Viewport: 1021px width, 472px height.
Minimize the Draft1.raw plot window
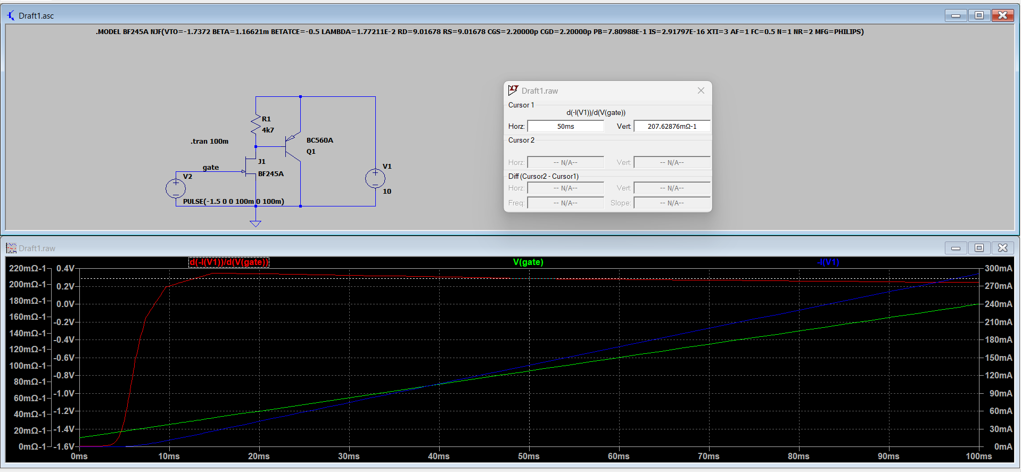click(x=956, y=248)
